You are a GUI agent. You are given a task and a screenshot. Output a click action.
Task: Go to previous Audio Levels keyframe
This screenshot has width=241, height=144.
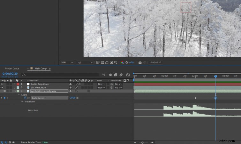2,98
